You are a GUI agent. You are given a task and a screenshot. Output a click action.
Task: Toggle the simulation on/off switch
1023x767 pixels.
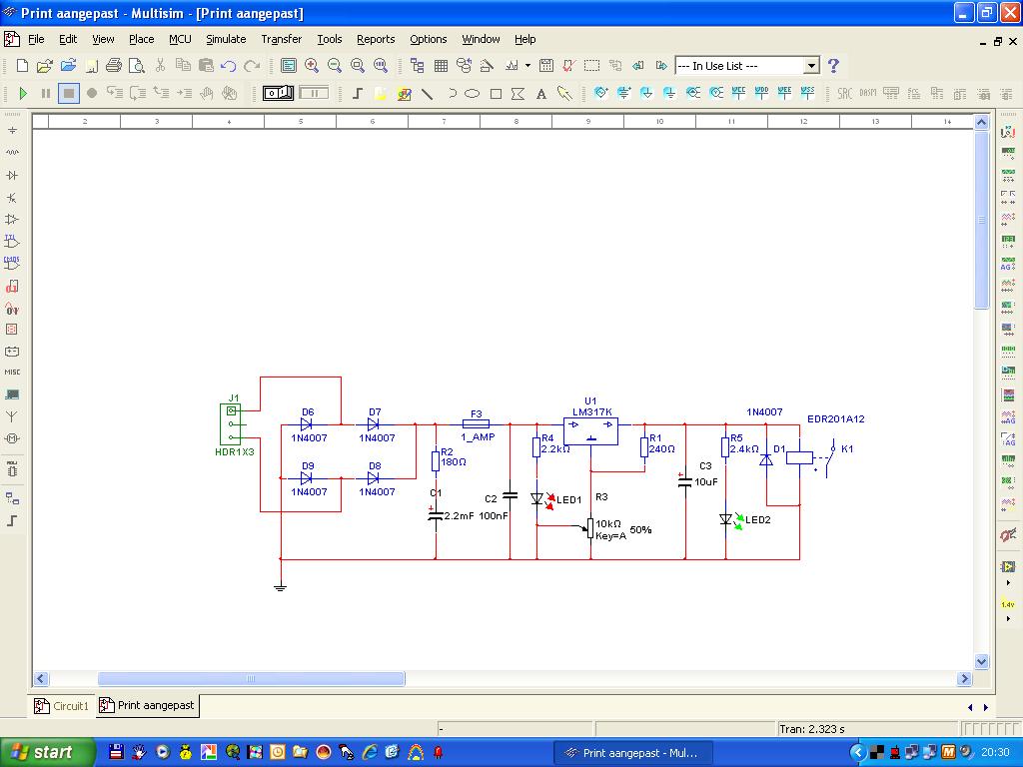pyautogui.click(x=278, y=93)
